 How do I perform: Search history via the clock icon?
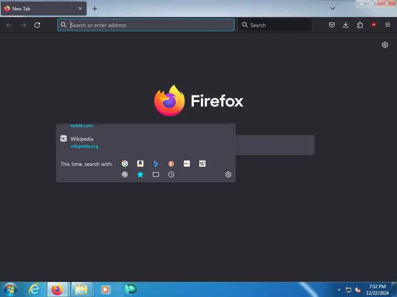click(x=171, y=174)
